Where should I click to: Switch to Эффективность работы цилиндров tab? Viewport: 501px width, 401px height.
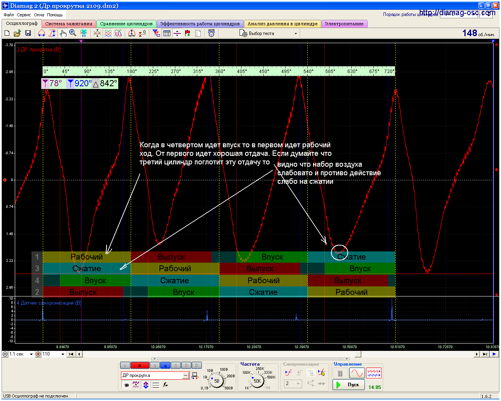tap(200, 24)
